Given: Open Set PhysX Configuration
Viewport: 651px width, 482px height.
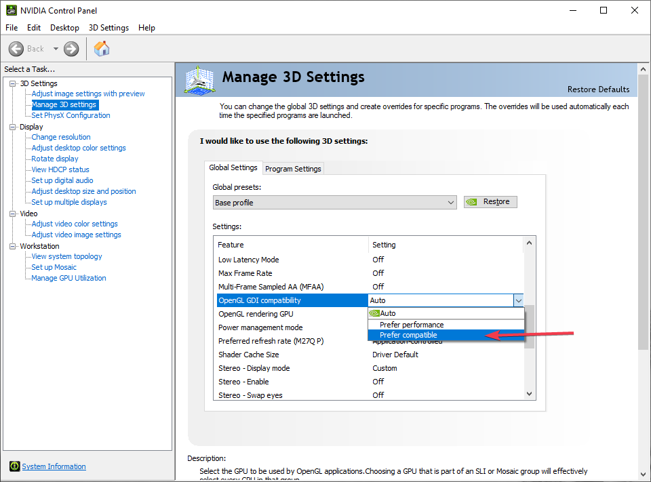Looking at the screenshot, I should [x=71, y=115].
